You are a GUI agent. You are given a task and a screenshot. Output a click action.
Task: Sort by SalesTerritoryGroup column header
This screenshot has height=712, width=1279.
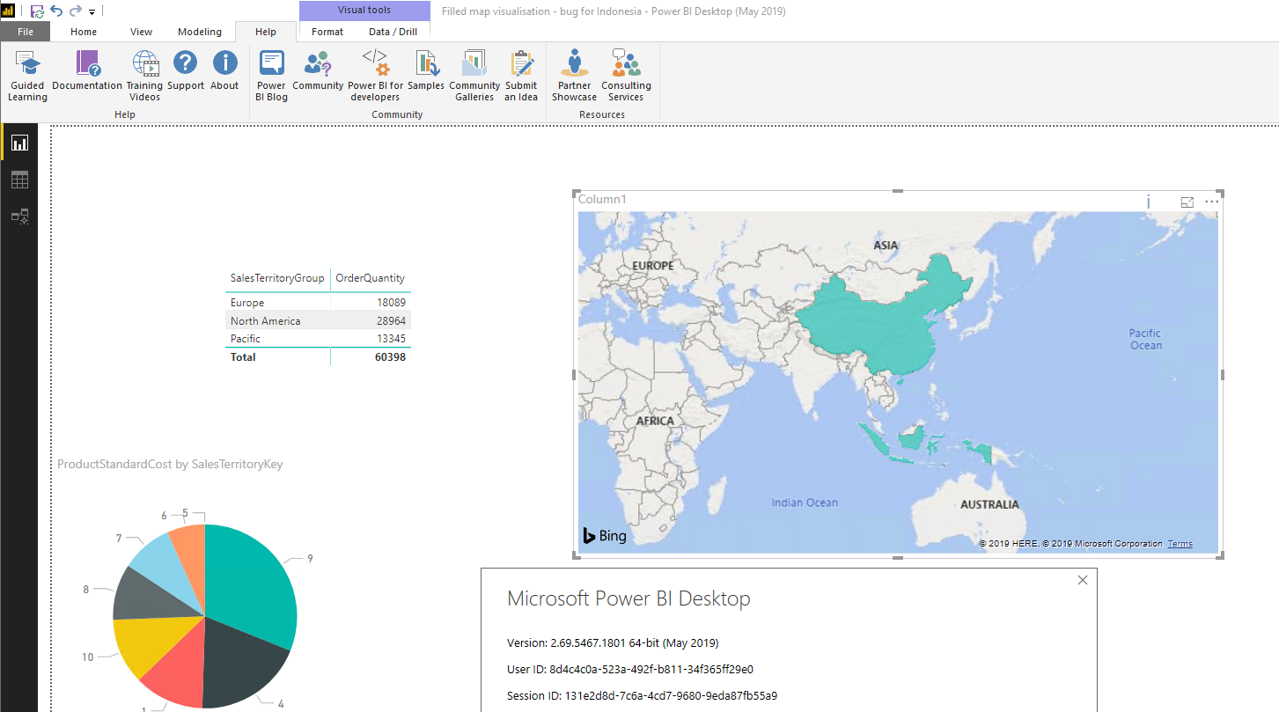tap(277, 278)
